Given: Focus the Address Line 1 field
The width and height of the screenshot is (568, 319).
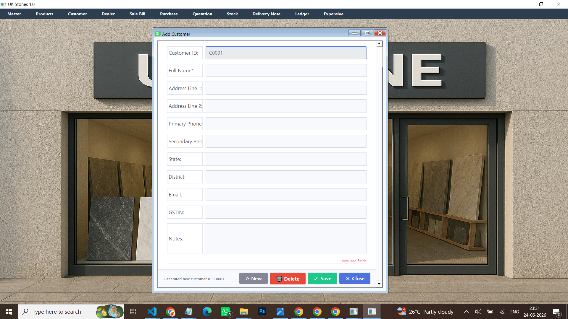Looking at the screenshot, I should [286, 88].
